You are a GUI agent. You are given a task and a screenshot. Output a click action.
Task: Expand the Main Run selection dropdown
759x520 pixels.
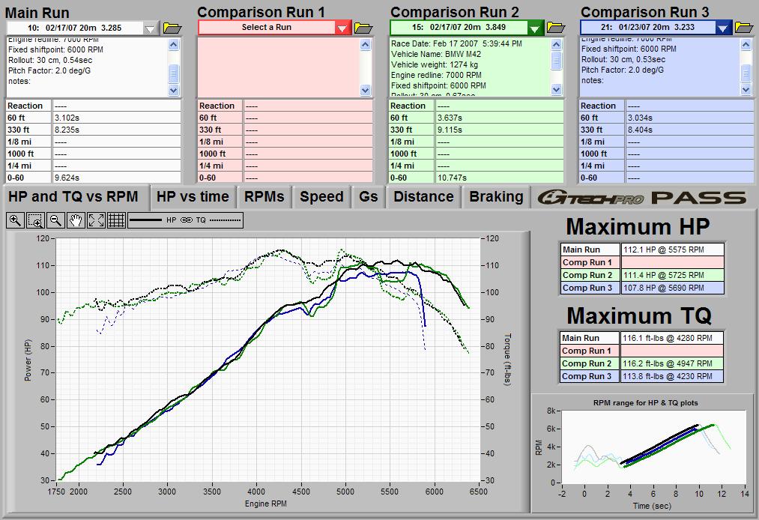pyautogui.click(x=151, y=28)
